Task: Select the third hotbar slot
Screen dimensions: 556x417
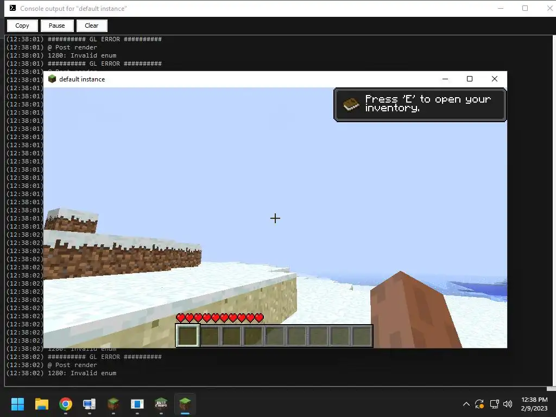Action: [231, 336]
